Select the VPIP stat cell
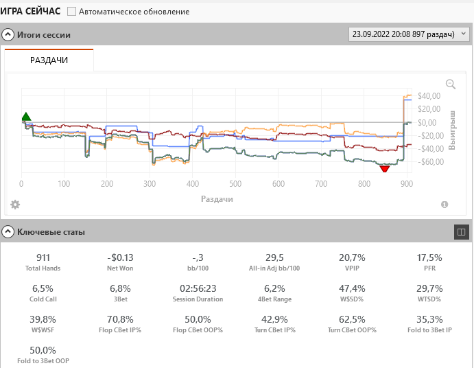The image size is (474, 368). click(353, 262)
